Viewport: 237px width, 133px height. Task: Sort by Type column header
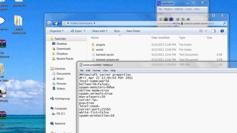click(182, 38)
